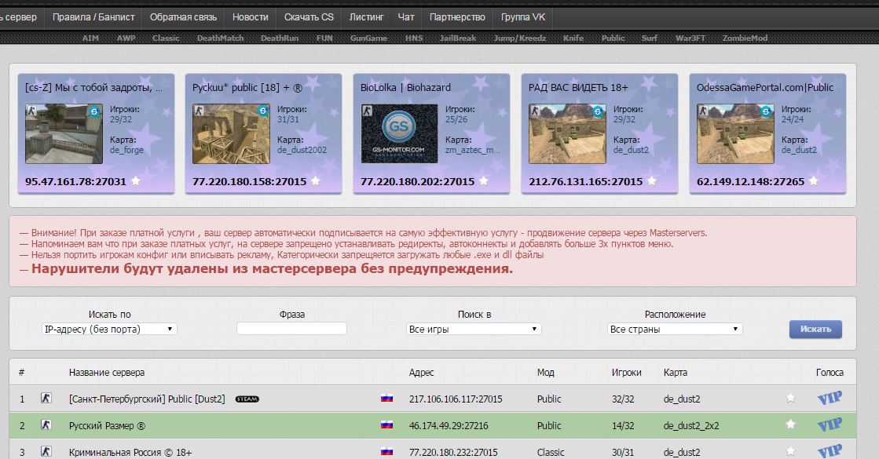Click the Russian flag in Криминальная Россия row

coord(386,451)
